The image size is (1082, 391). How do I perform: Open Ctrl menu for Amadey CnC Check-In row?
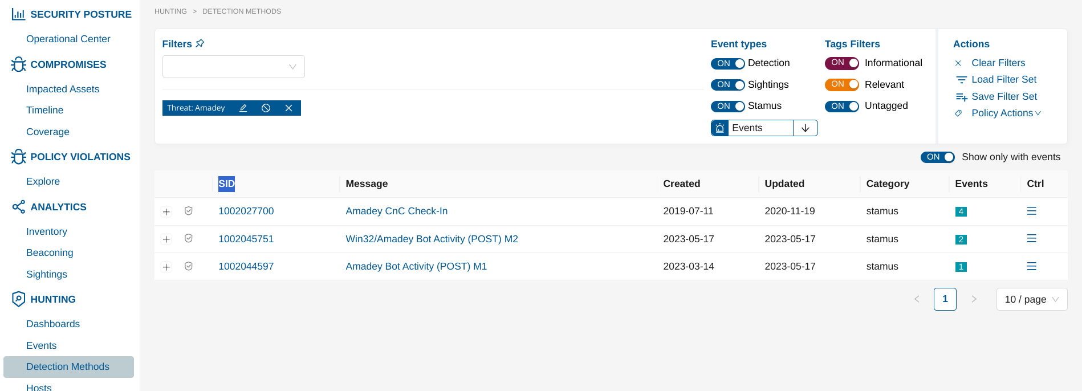[x=1031, y=211]
